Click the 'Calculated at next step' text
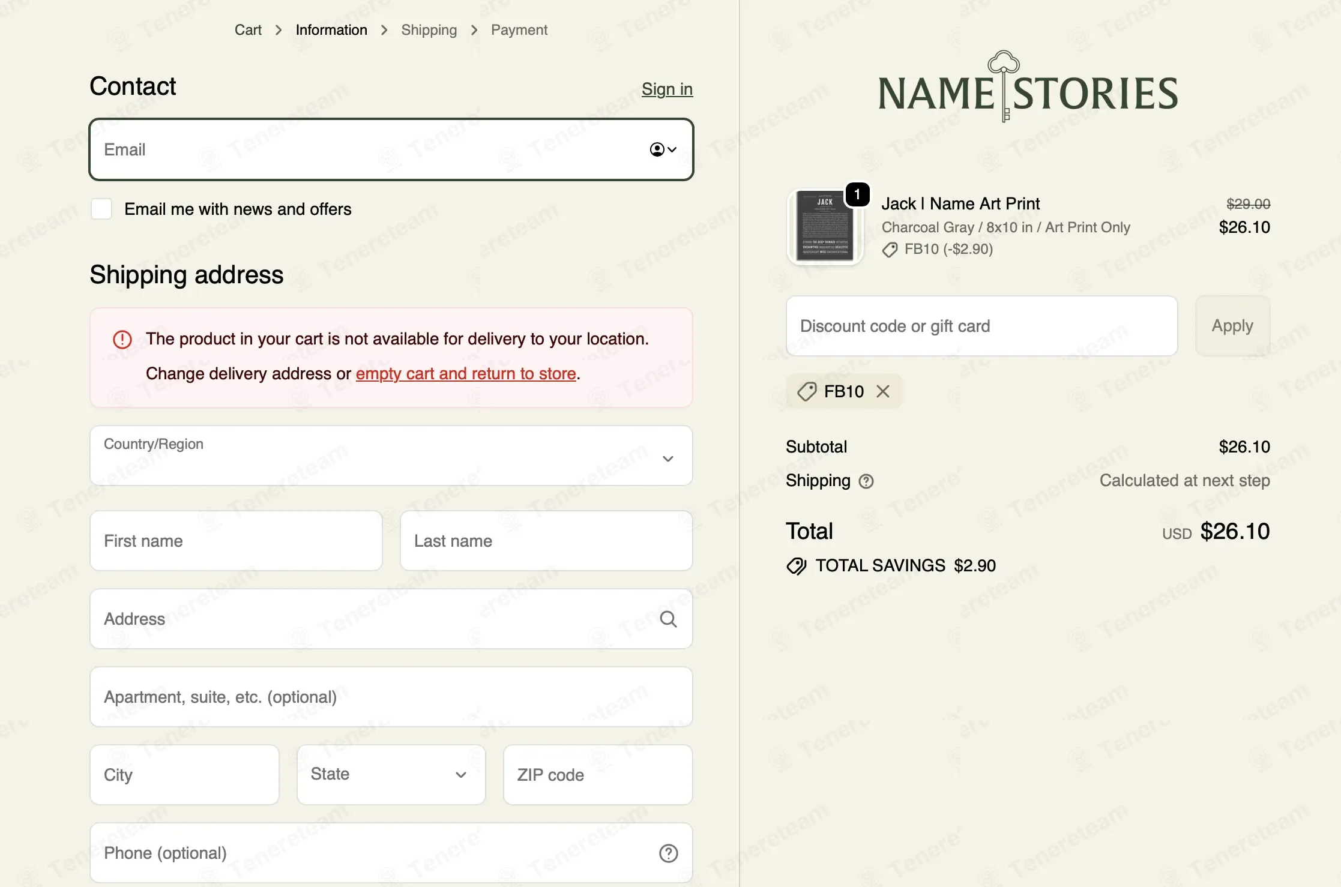The width and height of the screenshot is (1341, 887). pos(1184,481)
